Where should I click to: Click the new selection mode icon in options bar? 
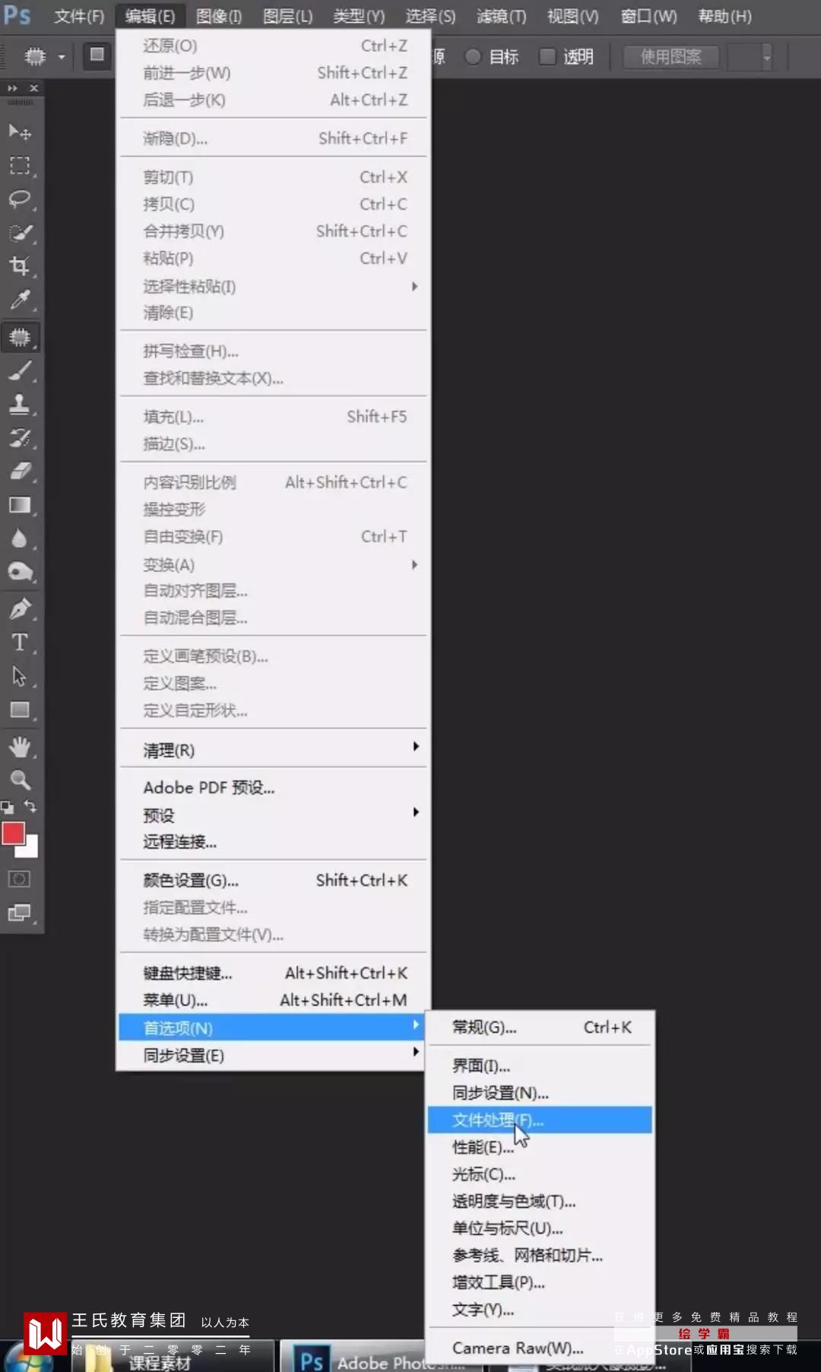pyautogui.click(x=97, y=55)
